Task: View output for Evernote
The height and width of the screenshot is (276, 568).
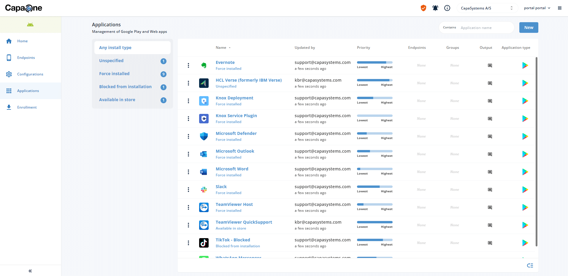Action: [x=490, y=65]
